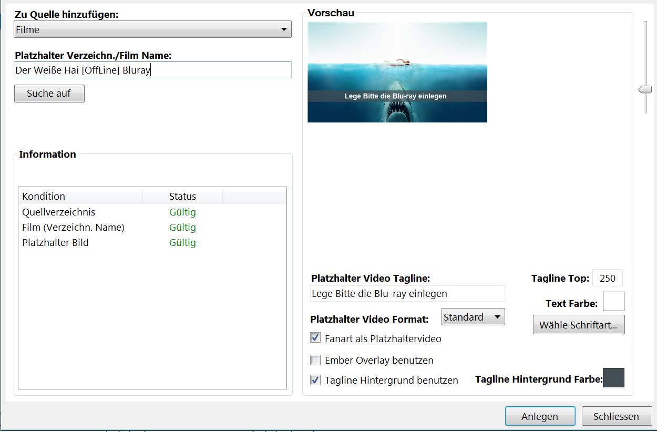Image resolution: width=657 pixels, height=432 pixels.
Task: Open the white Text Farbe color swatch
Action: (x=613, y=302)
